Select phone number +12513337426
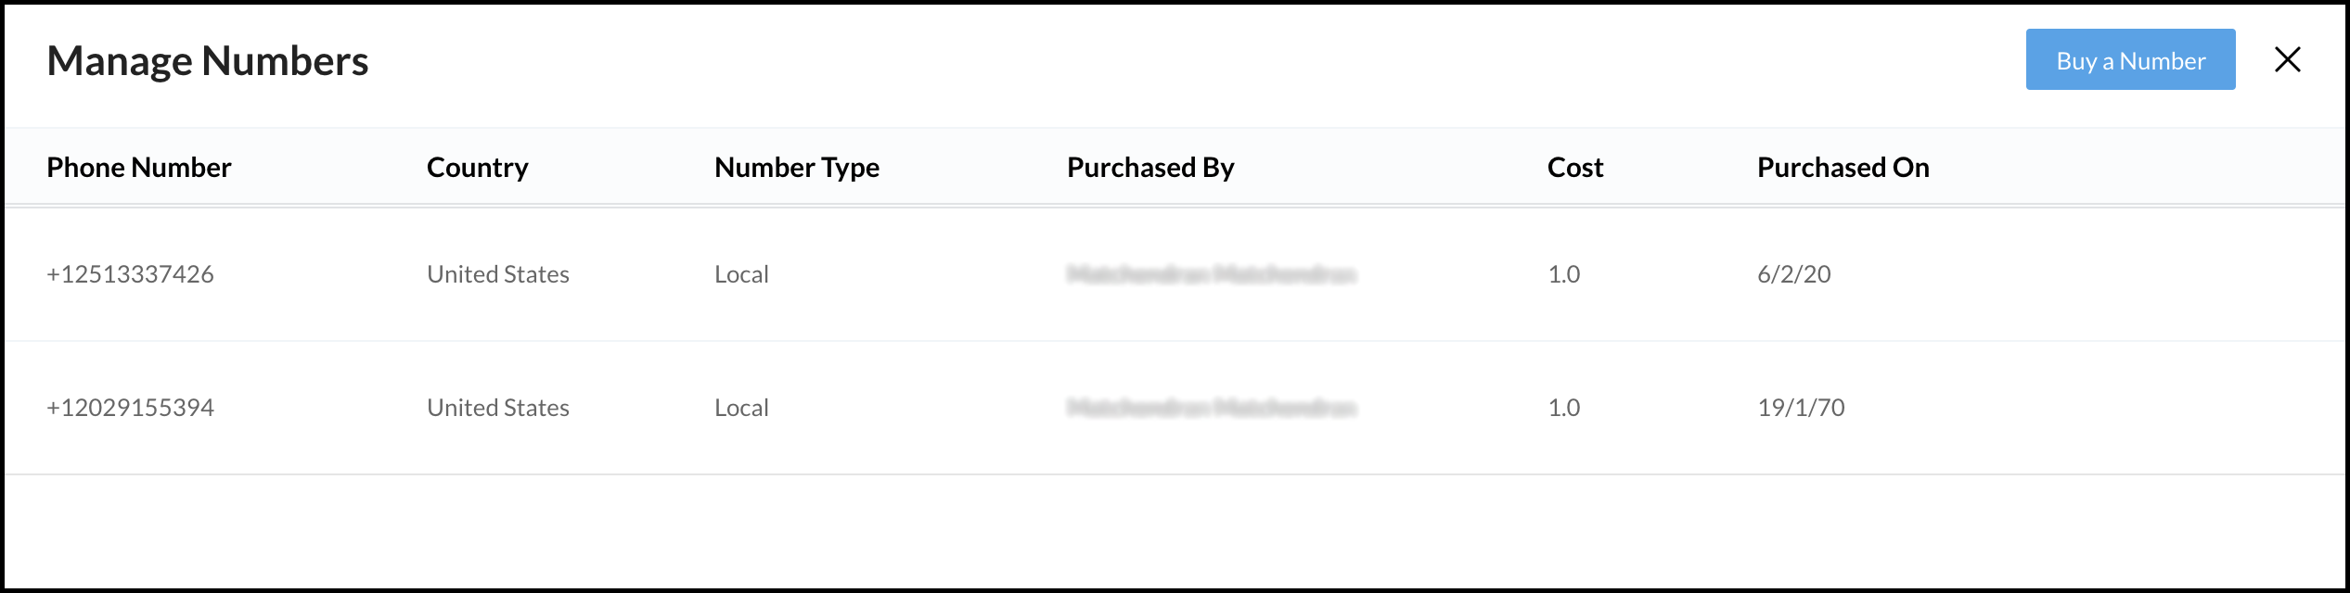The image size is (2350, 593). point(130,274)
